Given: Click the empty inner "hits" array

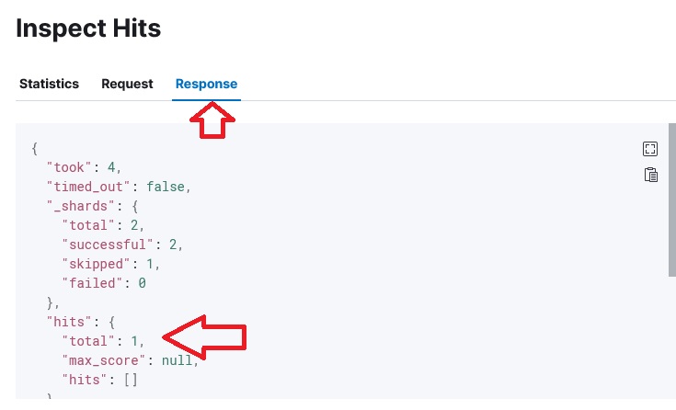Looking at the screenshot, I should pyautogui.click(x=131, y=380).
